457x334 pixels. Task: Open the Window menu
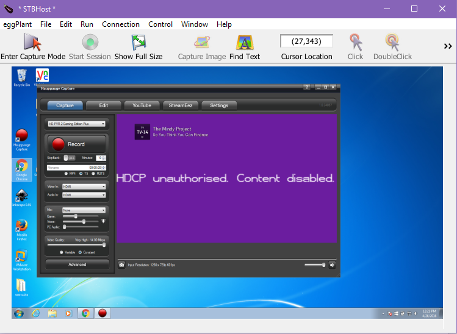point(195,24)
